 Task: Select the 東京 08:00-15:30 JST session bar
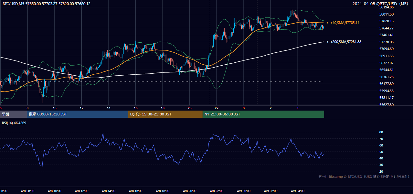pyautogui.click(x=78, y=114)
